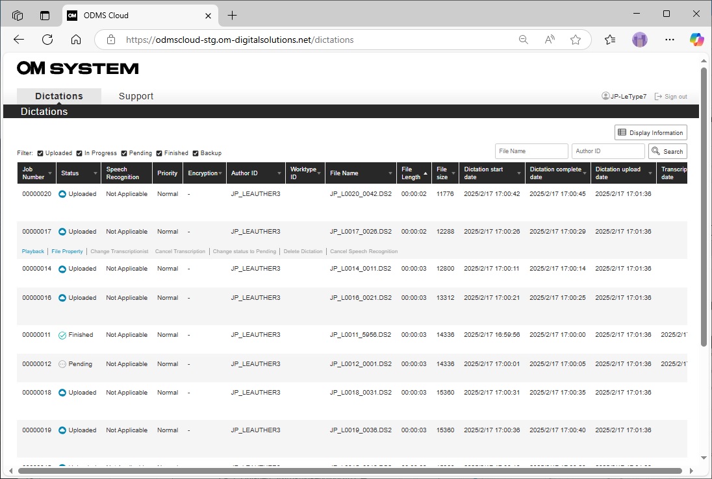
Task: Click the browser refresh icon
Action: (47, 40)
